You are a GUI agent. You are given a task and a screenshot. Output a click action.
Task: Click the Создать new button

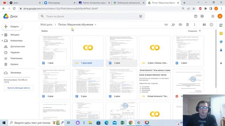12,27
